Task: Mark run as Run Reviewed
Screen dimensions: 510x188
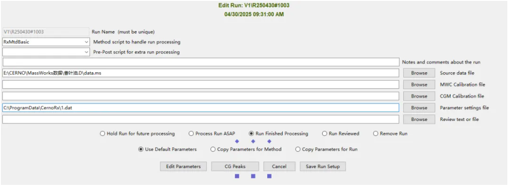Action: (325, 134)
